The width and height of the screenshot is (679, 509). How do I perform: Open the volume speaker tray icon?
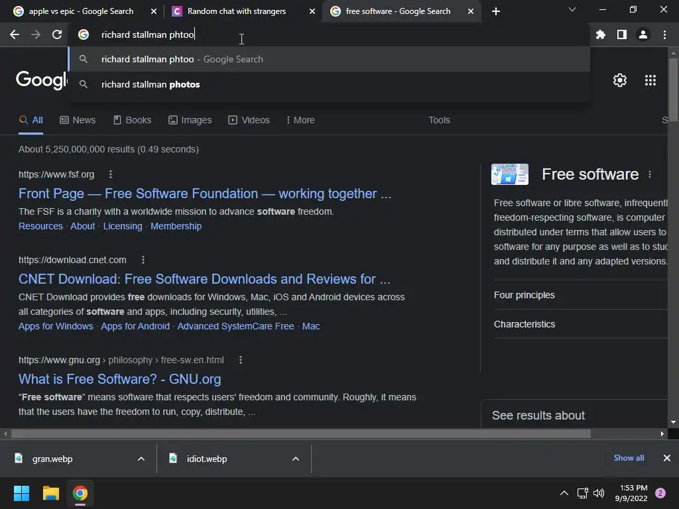coord(599,493)
